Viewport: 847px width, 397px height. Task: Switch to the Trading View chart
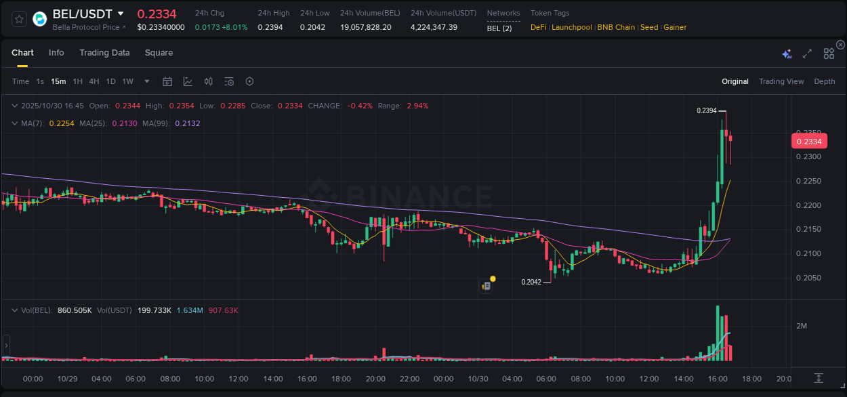click(x=781, y=81)
